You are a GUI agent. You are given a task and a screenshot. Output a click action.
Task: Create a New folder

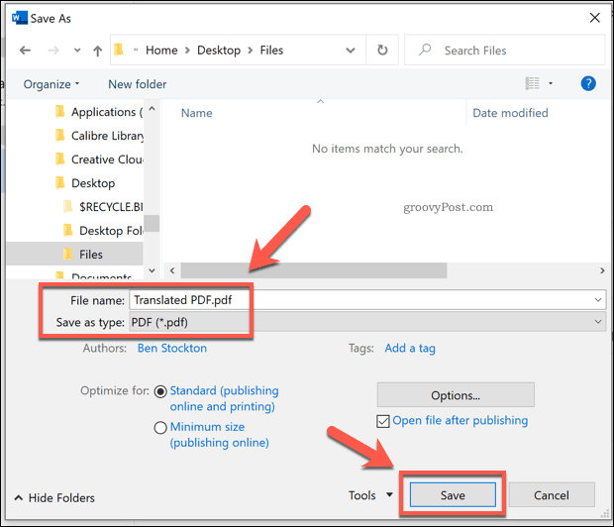pos(137,84)
